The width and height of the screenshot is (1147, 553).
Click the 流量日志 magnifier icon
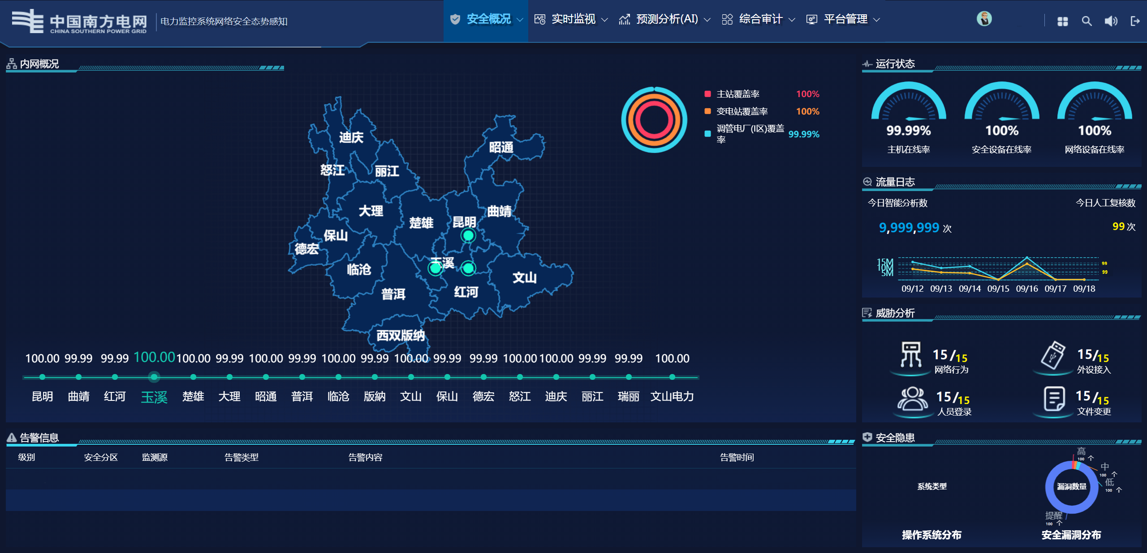[867, 182]
